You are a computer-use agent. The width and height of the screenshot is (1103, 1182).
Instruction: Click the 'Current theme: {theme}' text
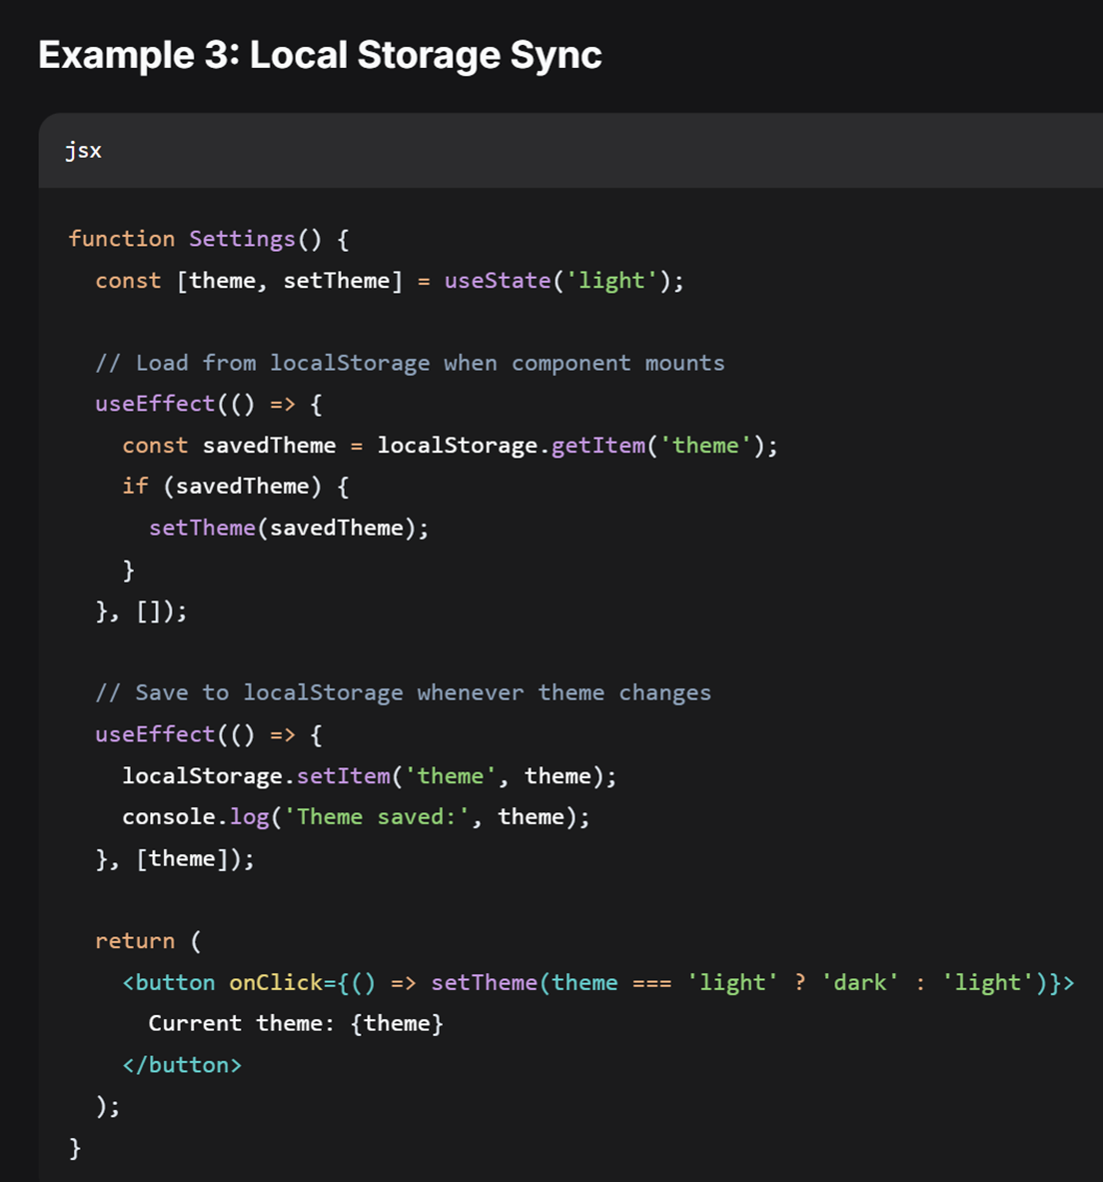point(296,1024)
